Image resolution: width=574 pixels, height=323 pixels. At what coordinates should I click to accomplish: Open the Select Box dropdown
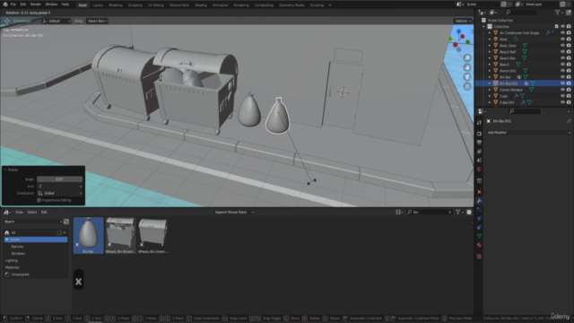[97, 21]
